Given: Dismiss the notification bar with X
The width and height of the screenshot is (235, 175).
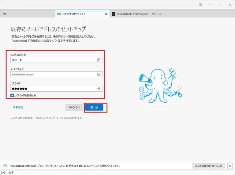Looking at the screenshot, I should (x=230, y=166).
